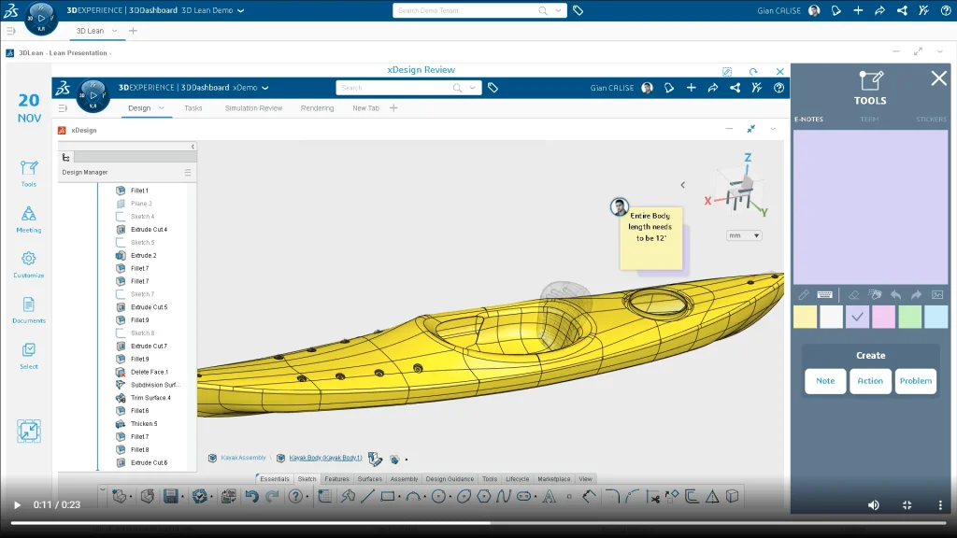Viewport: 957px width, 538px height.
Task: Expand the 3D Lean Demo dashboard dropdown
Action: (241, 11)
